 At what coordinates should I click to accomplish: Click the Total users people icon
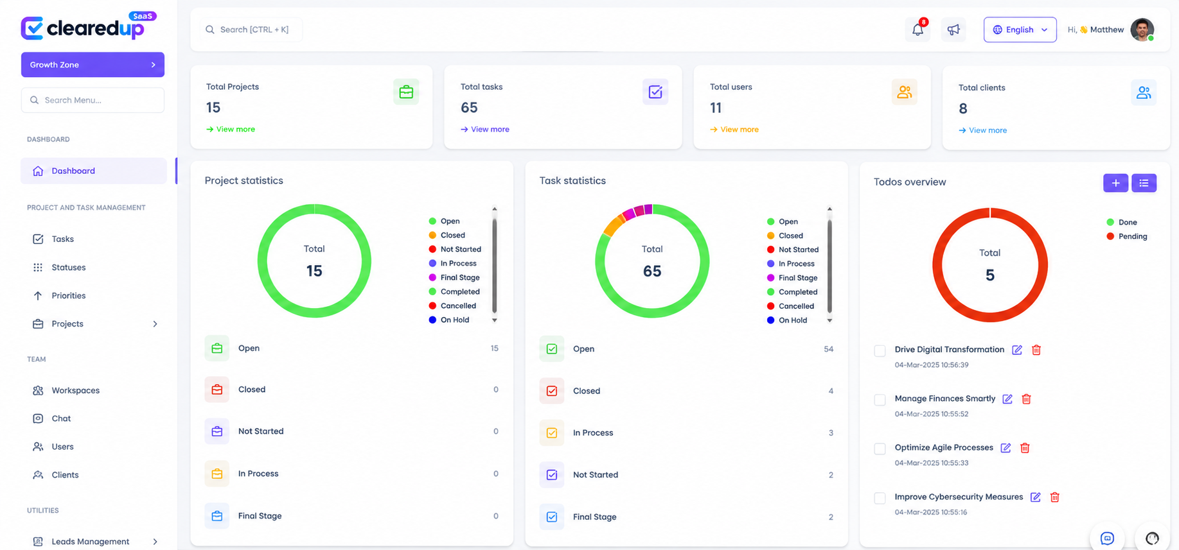(905, 92)
